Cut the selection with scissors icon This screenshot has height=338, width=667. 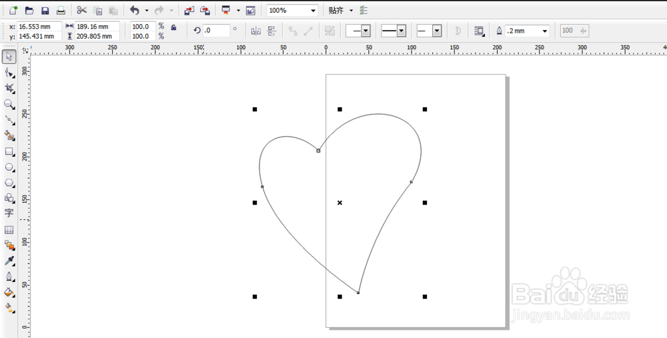pyautogui.click(x=81, y=10)
